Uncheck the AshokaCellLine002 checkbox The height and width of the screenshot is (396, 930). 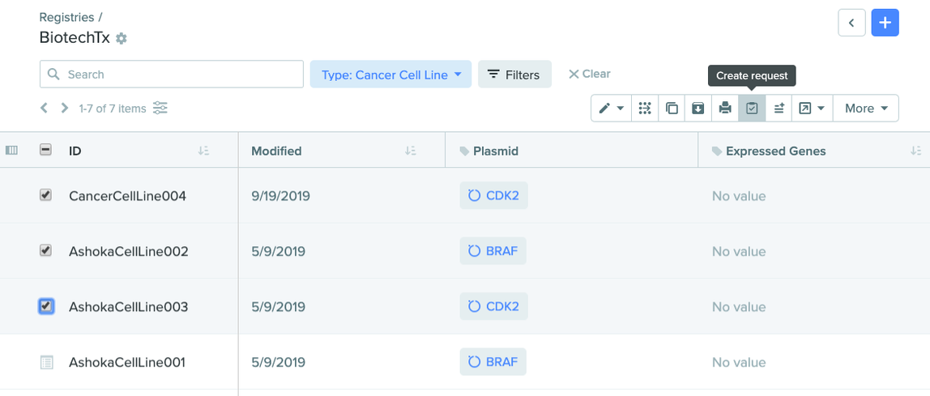coord(45,251)
